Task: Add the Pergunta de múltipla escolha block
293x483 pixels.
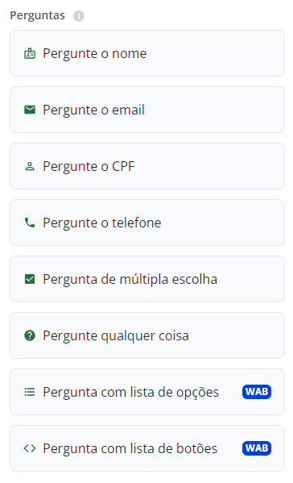Action: point(147,279)
